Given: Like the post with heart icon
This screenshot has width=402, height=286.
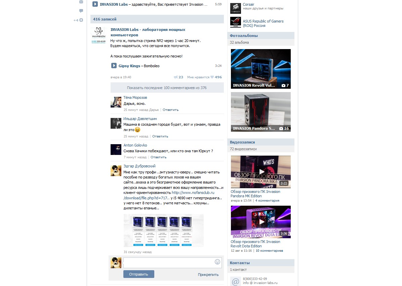Looking at the screenshot, I should 212,77.
